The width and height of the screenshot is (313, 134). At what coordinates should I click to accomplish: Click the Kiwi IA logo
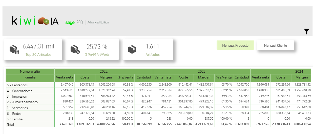point(35,21)
